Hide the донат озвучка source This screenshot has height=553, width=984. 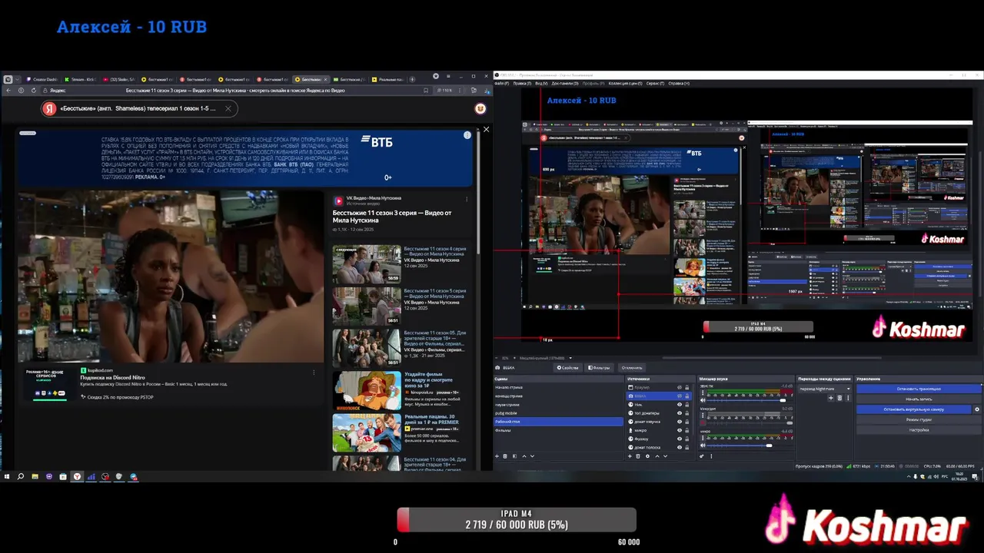pyautogui.click(x=680, y=422)
